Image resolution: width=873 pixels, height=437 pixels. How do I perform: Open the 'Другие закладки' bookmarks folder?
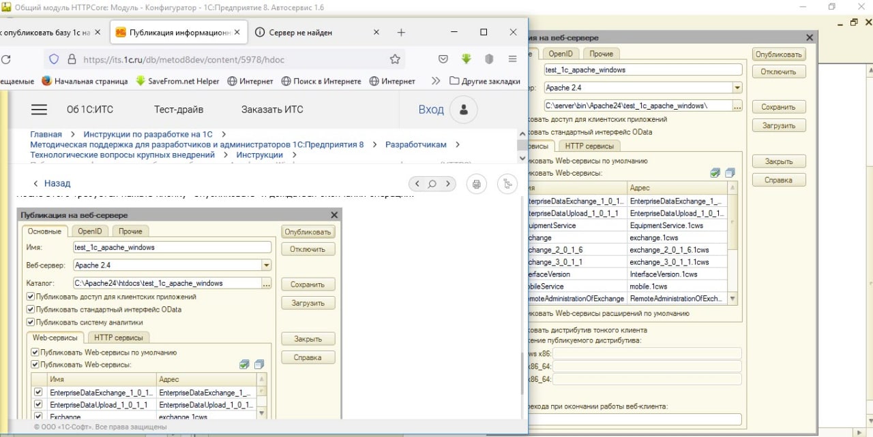(x=485, y=81)
